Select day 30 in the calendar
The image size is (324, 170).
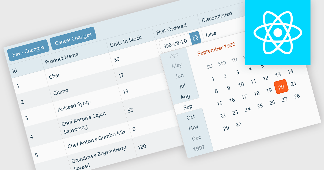[238, 125]
